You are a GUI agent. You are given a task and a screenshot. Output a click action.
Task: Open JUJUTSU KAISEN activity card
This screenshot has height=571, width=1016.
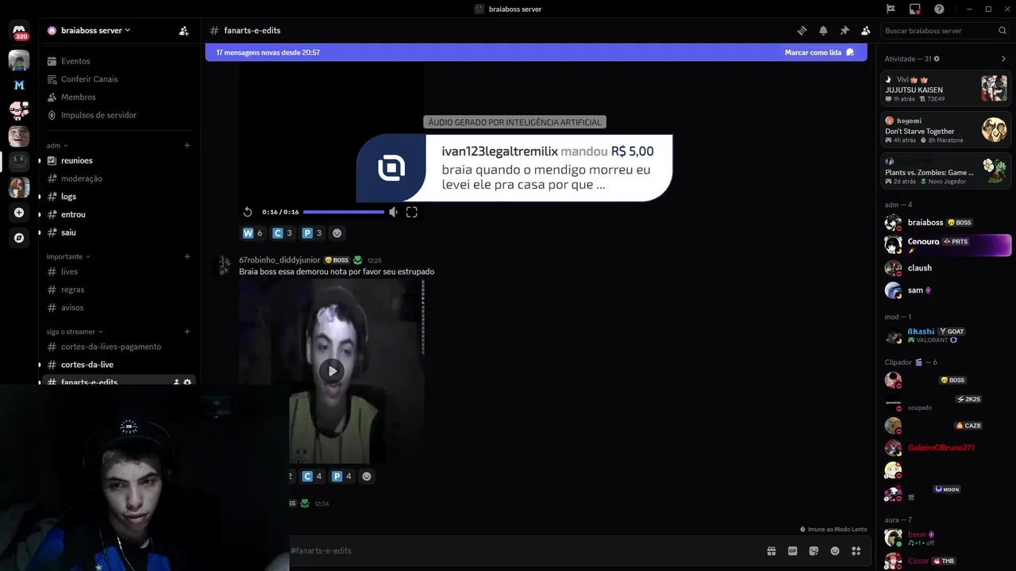945,88
